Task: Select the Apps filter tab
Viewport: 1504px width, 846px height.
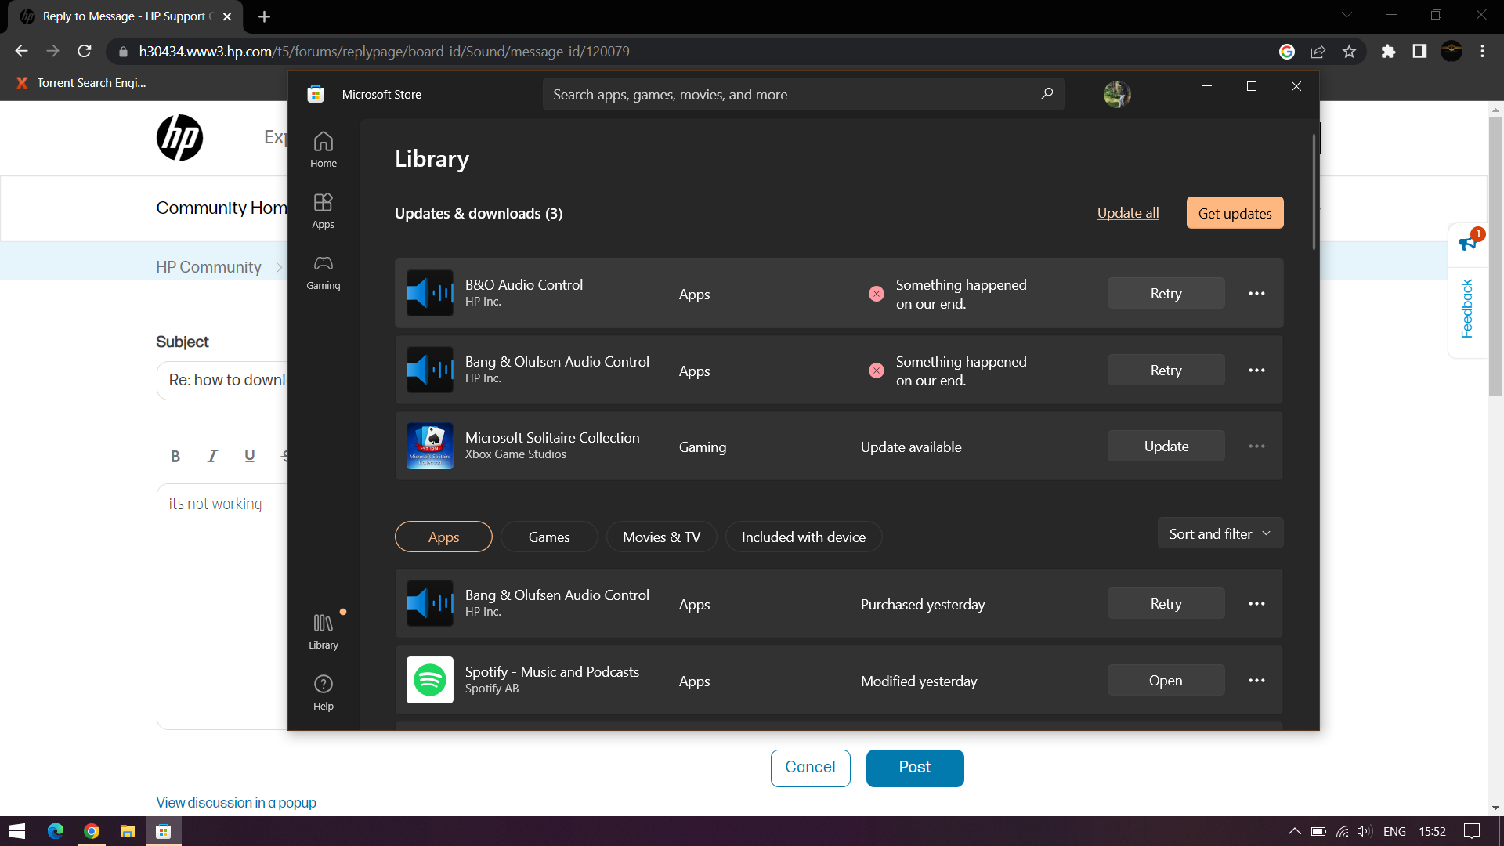Action: point(443,536)
